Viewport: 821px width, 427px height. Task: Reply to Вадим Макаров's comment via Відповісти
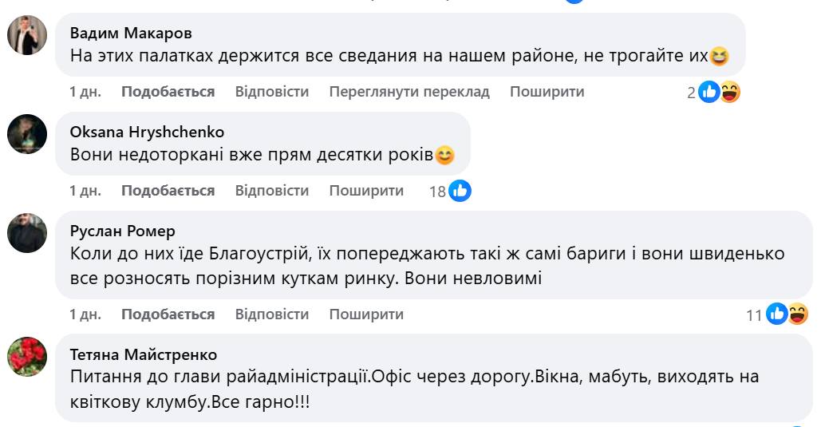click(x=271, y=92)
